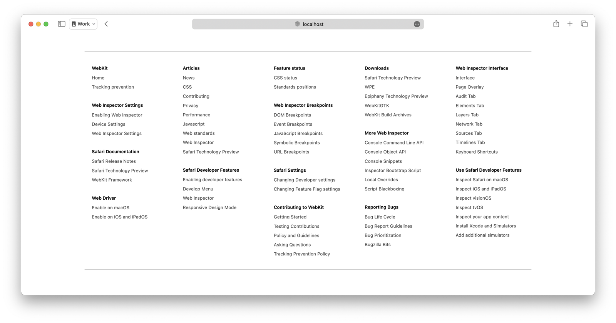Toggle the Safari sidebar icon
The image size is (616, 323).
point(62,24)
